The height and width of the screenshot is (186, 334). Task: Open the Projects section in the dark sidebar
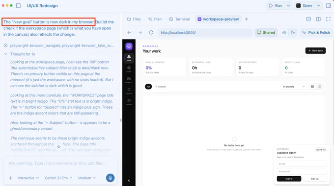click(129, 80)
